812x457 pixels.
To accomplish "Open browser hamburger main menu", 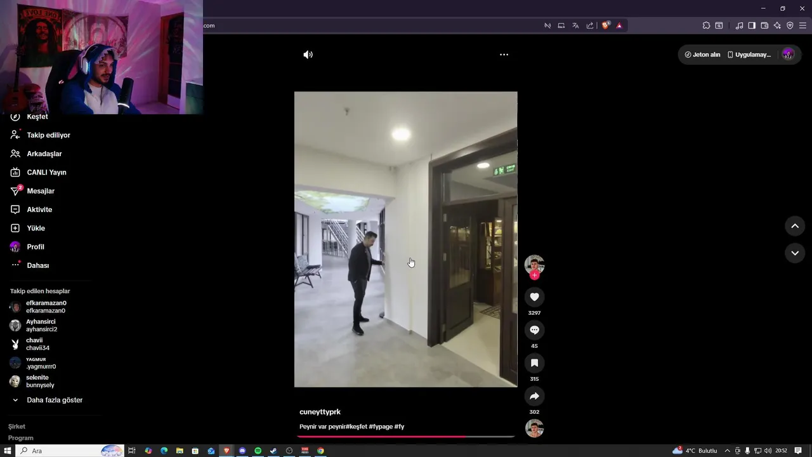I will click(802, 25).
